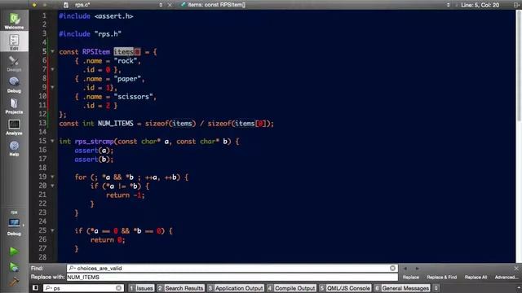Collapse the fold marker on line 7
Image resolution: width=522 pixels, height=293 pixels.
pos(52,69)
